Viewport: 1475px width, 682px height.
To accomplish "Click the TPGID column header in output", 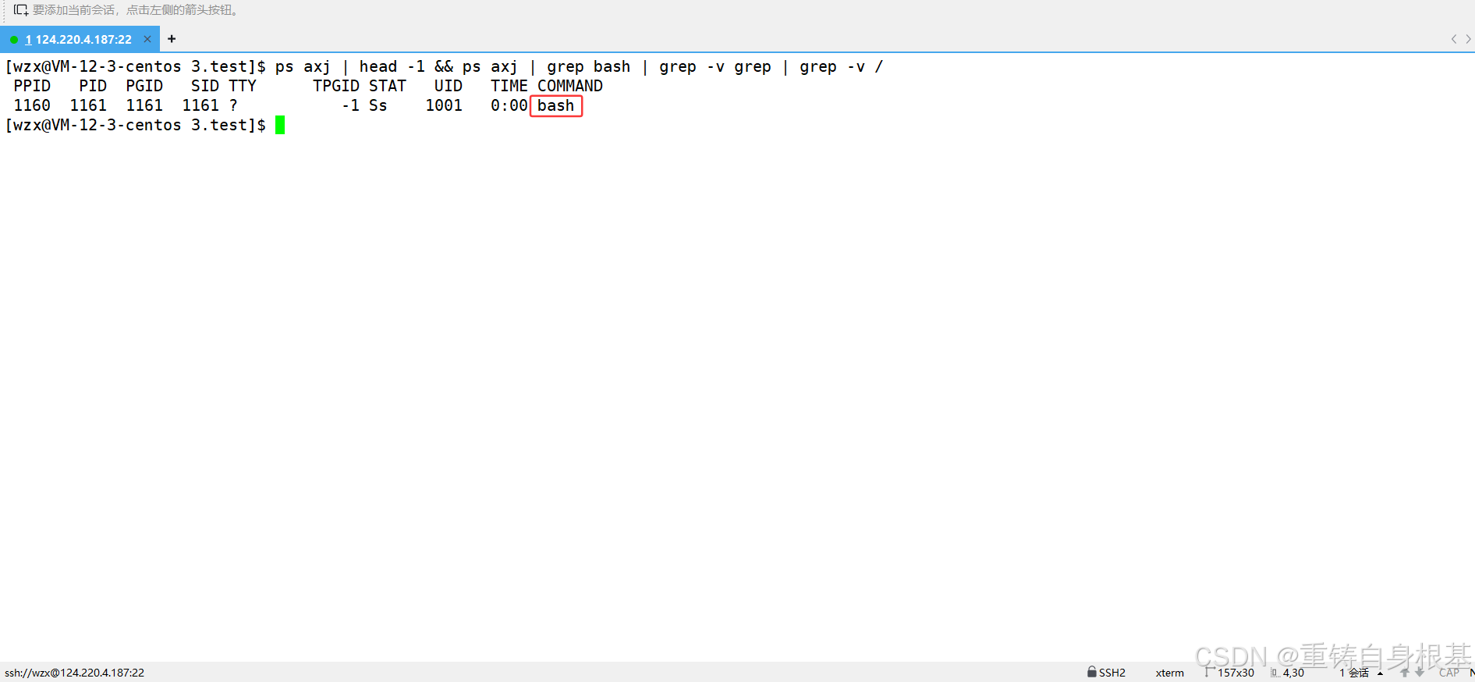I will click(336, 86).
